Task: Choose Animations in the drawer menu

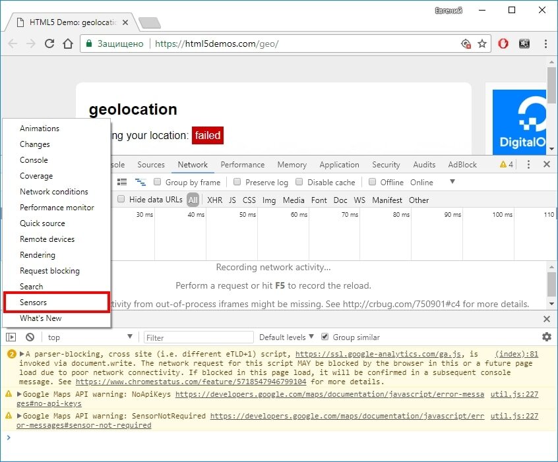Action: (x=57, y=129)
